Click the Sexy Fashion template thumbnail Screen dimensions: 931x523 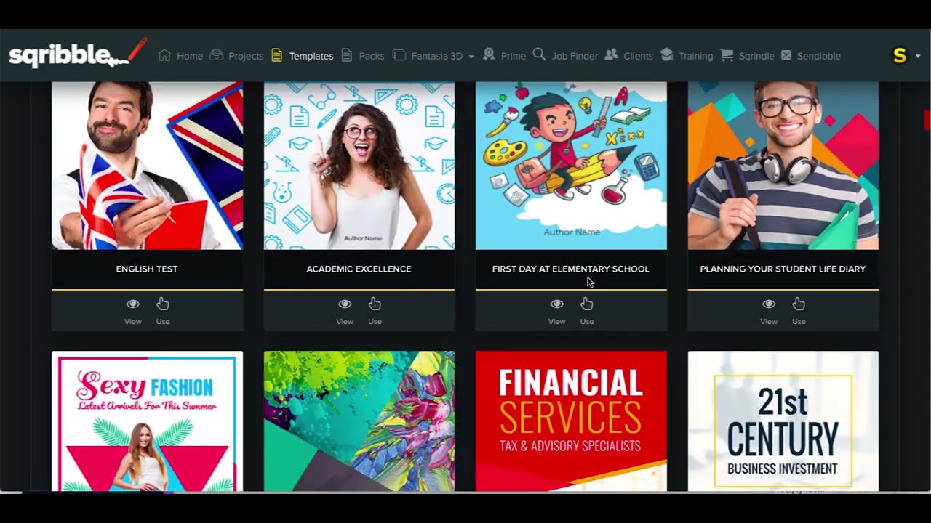pyautogui.click(x=147, y=421)
